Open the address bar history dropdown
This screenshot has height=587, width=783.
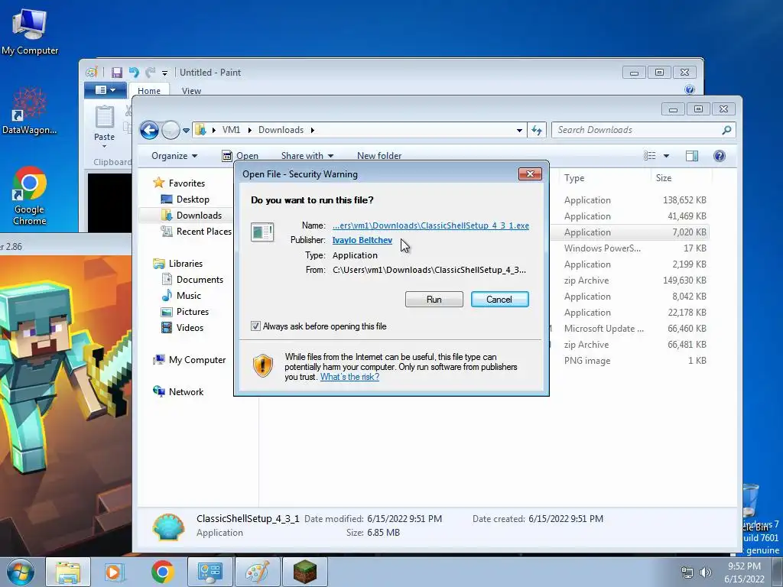[x=519, y=130]
